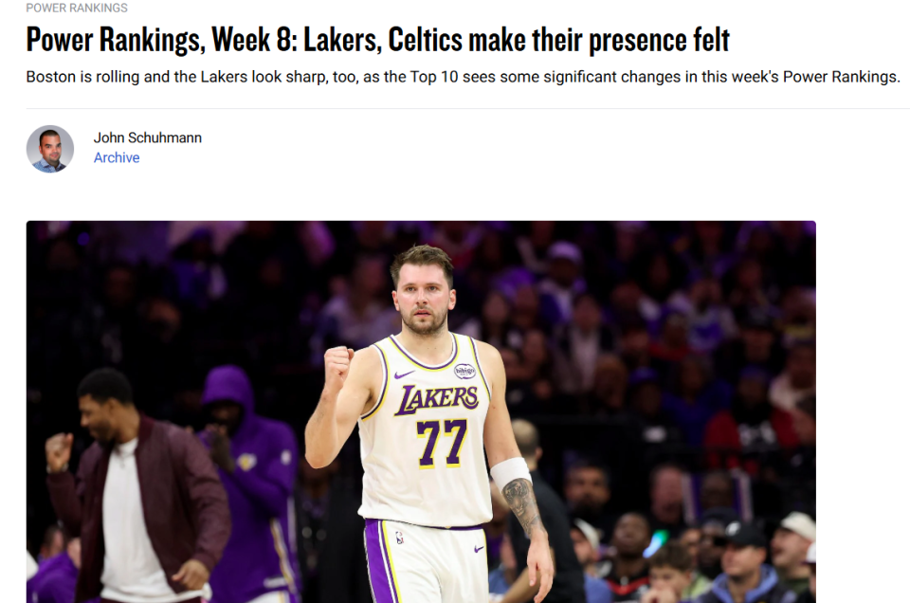Viewport: 910px width, 603px height.
Task: Click the POWER RANKINGS category label
Action: click(77, 8)
